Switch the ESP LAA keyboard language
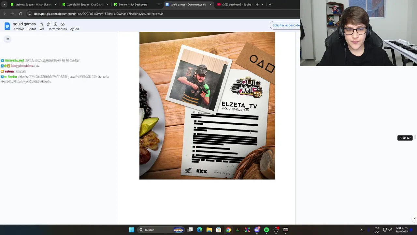Screen dimensions: 417x235 coord(377,230)
